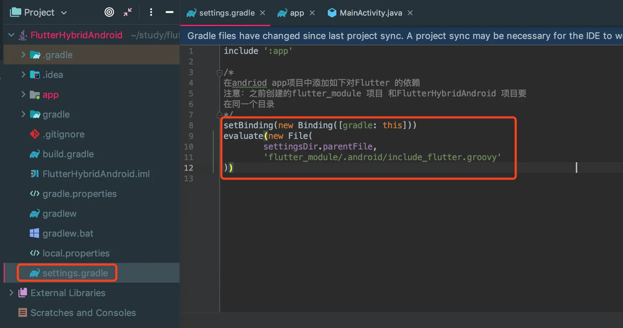Viewport: 623px width, 328px height.
Task: Select the gradle folder icon
Action: [35, 114]
